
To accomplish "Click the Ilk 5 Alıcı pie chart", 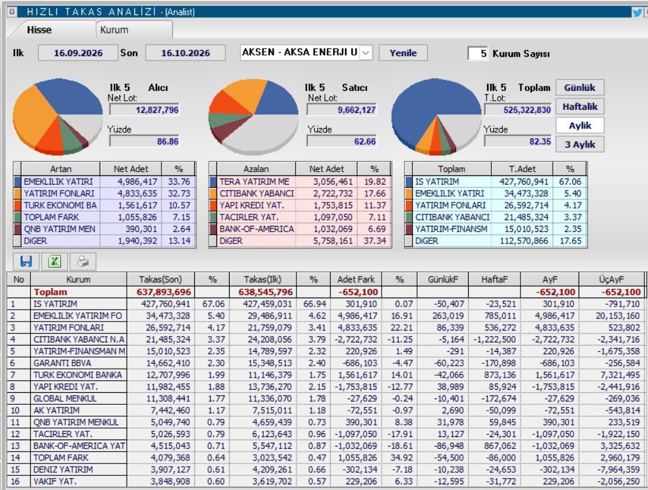I will tap(57, 117).
